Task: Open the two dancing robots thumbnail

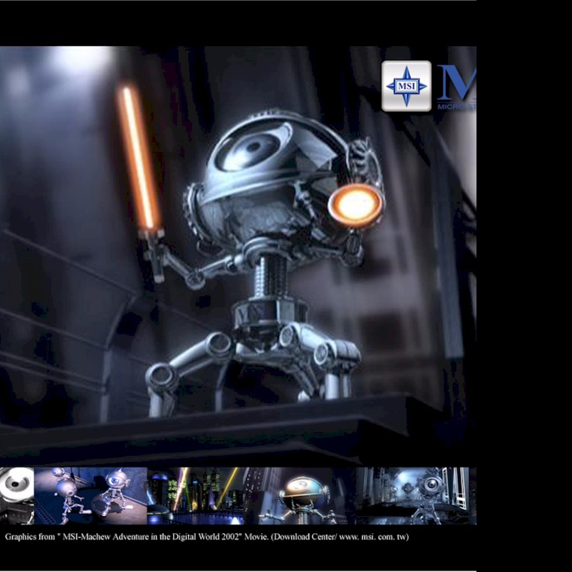Action: point(91,496)
